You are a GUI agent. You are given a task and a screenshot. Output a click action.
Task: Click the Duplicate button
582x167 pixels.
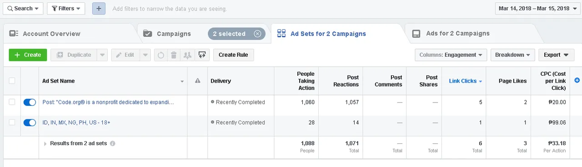(74, 55)
